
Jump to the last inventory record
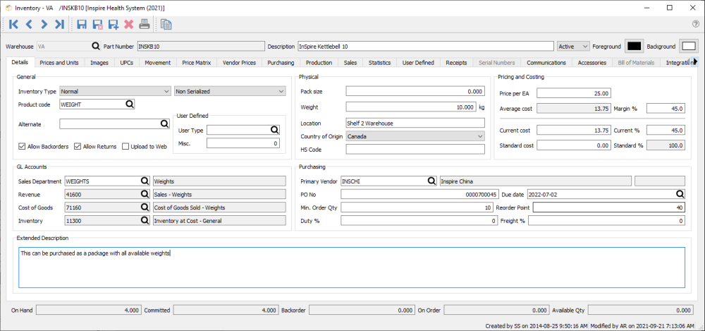[59, 25]
